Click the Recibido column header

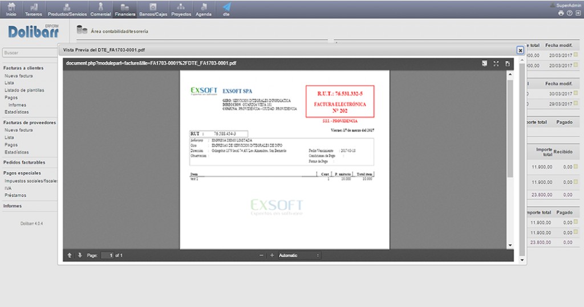point(563,152)
